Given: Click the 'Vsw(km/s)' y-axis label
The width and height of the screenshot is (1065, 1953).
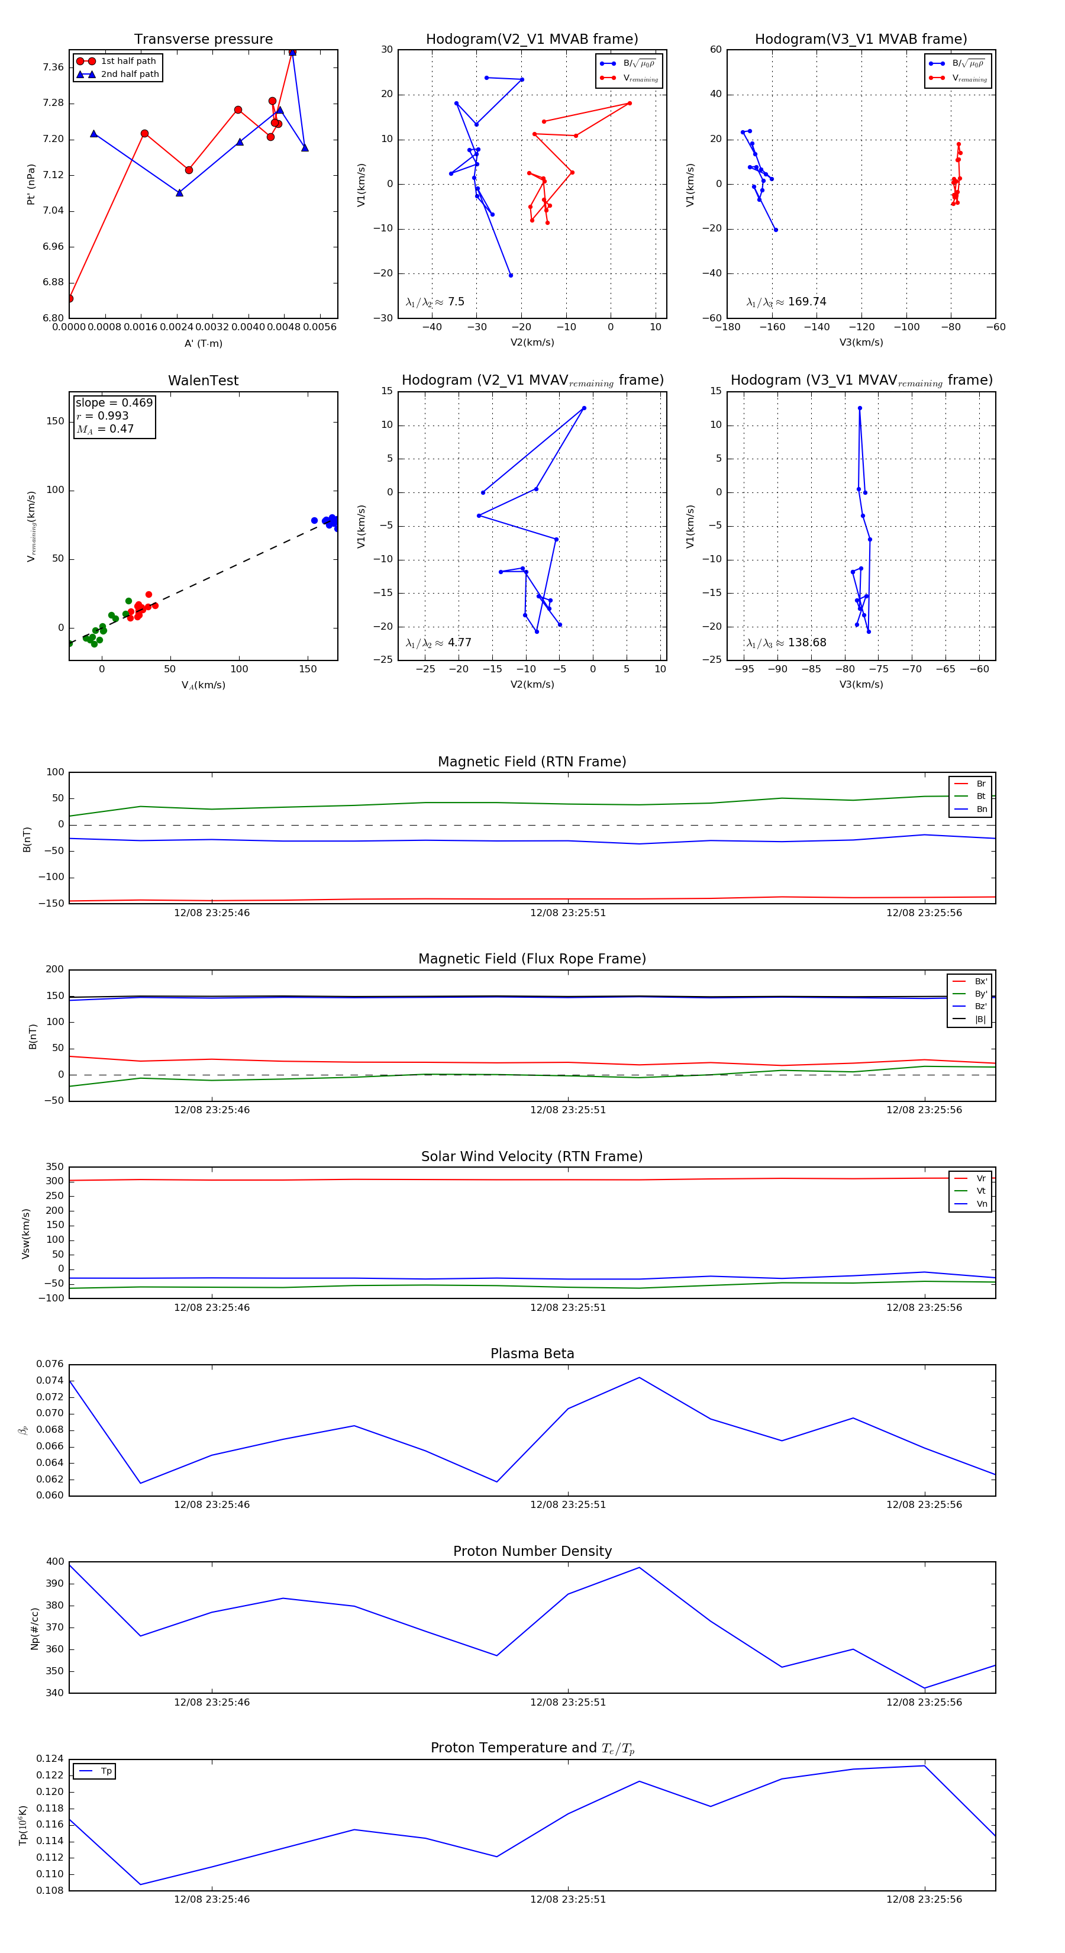Looking at the screenshot, I should coord(26,1233).
